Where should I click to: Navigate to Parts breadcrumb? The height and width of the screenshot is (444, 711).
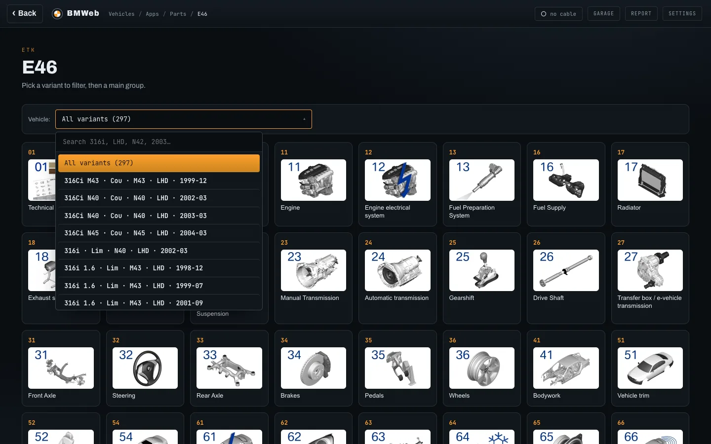point(178,14)
